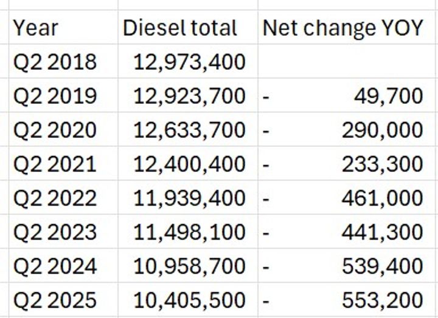Select the Q2 2019 year cell

[x=55, y=96]
